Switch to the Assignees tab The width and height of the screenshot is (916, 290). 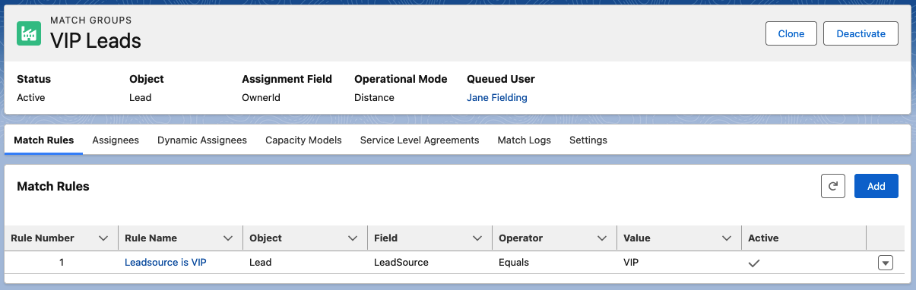tap(116, 140)
